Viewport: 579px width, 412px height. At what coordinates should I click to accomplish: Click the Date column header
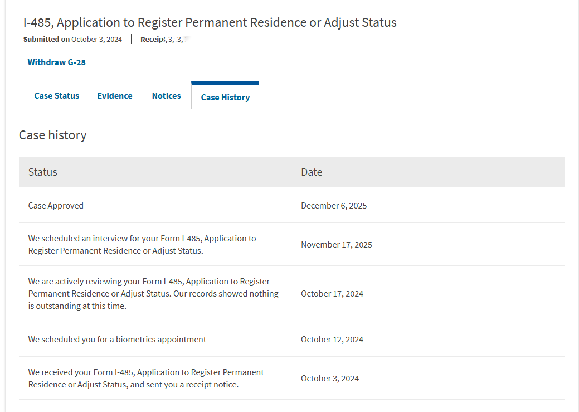312,172
